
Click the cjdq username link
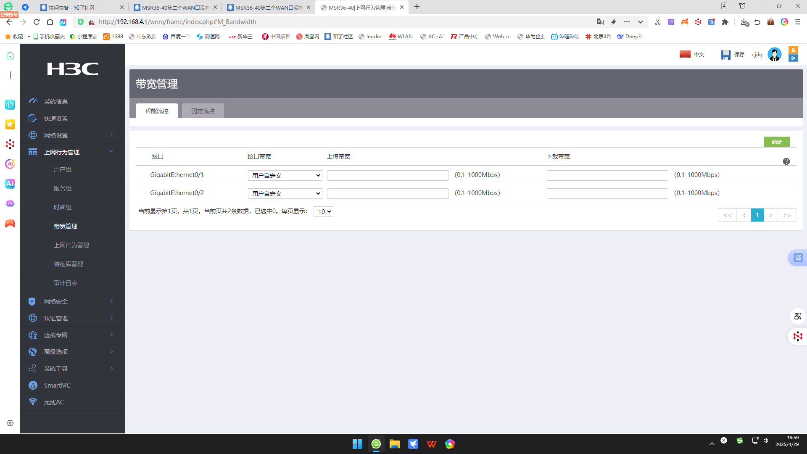(x=757, y=55)
